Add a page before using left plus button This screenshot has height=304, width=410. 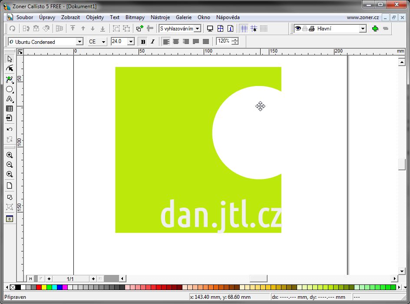pos(49,279)
